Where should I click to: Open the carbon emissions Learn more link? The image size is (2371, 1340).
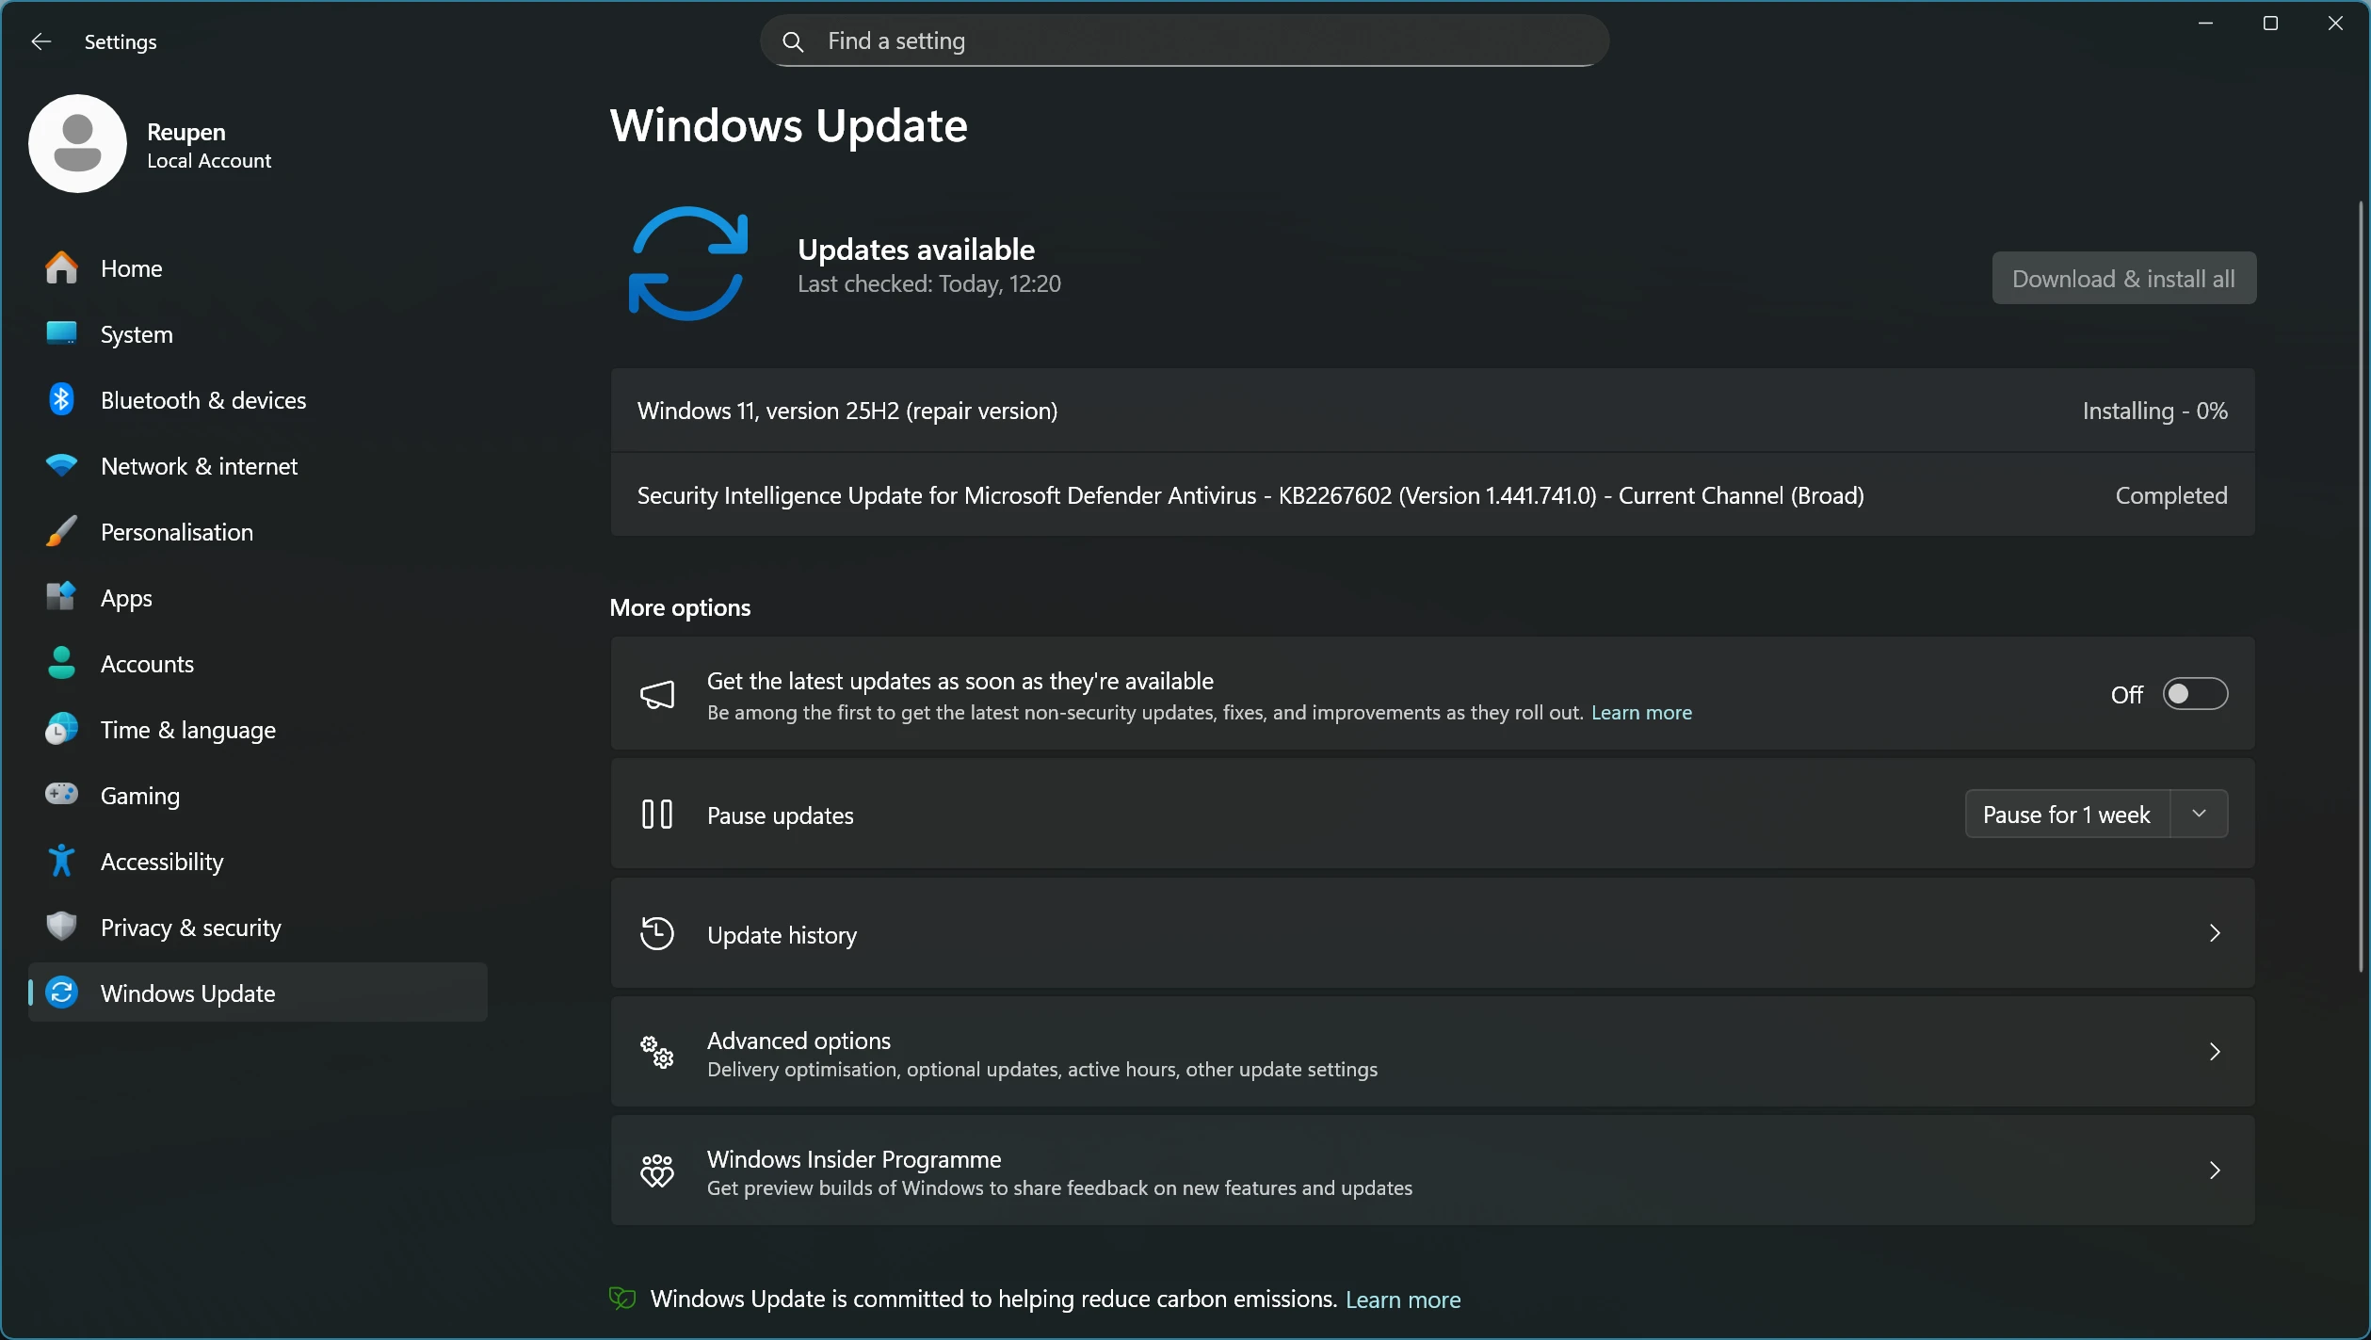(x=1402, y=1300)
